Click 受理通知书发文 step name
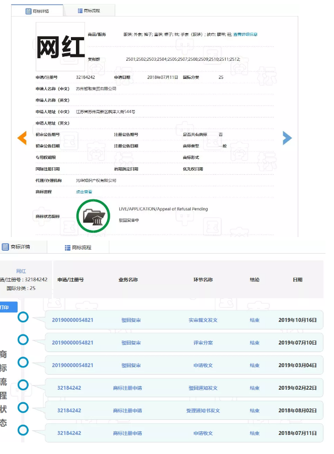 tap(203, 410)
